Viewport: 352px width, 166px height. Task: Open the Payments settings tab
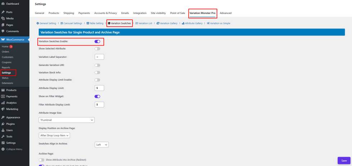84,13
